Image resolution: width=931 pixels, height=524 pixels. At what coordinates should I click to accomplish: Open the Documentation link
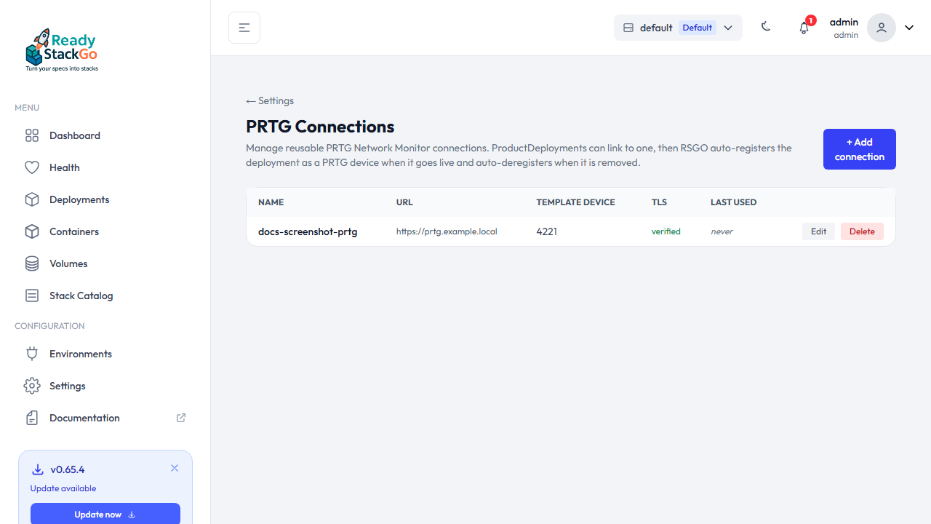click(x=105, y=418)
